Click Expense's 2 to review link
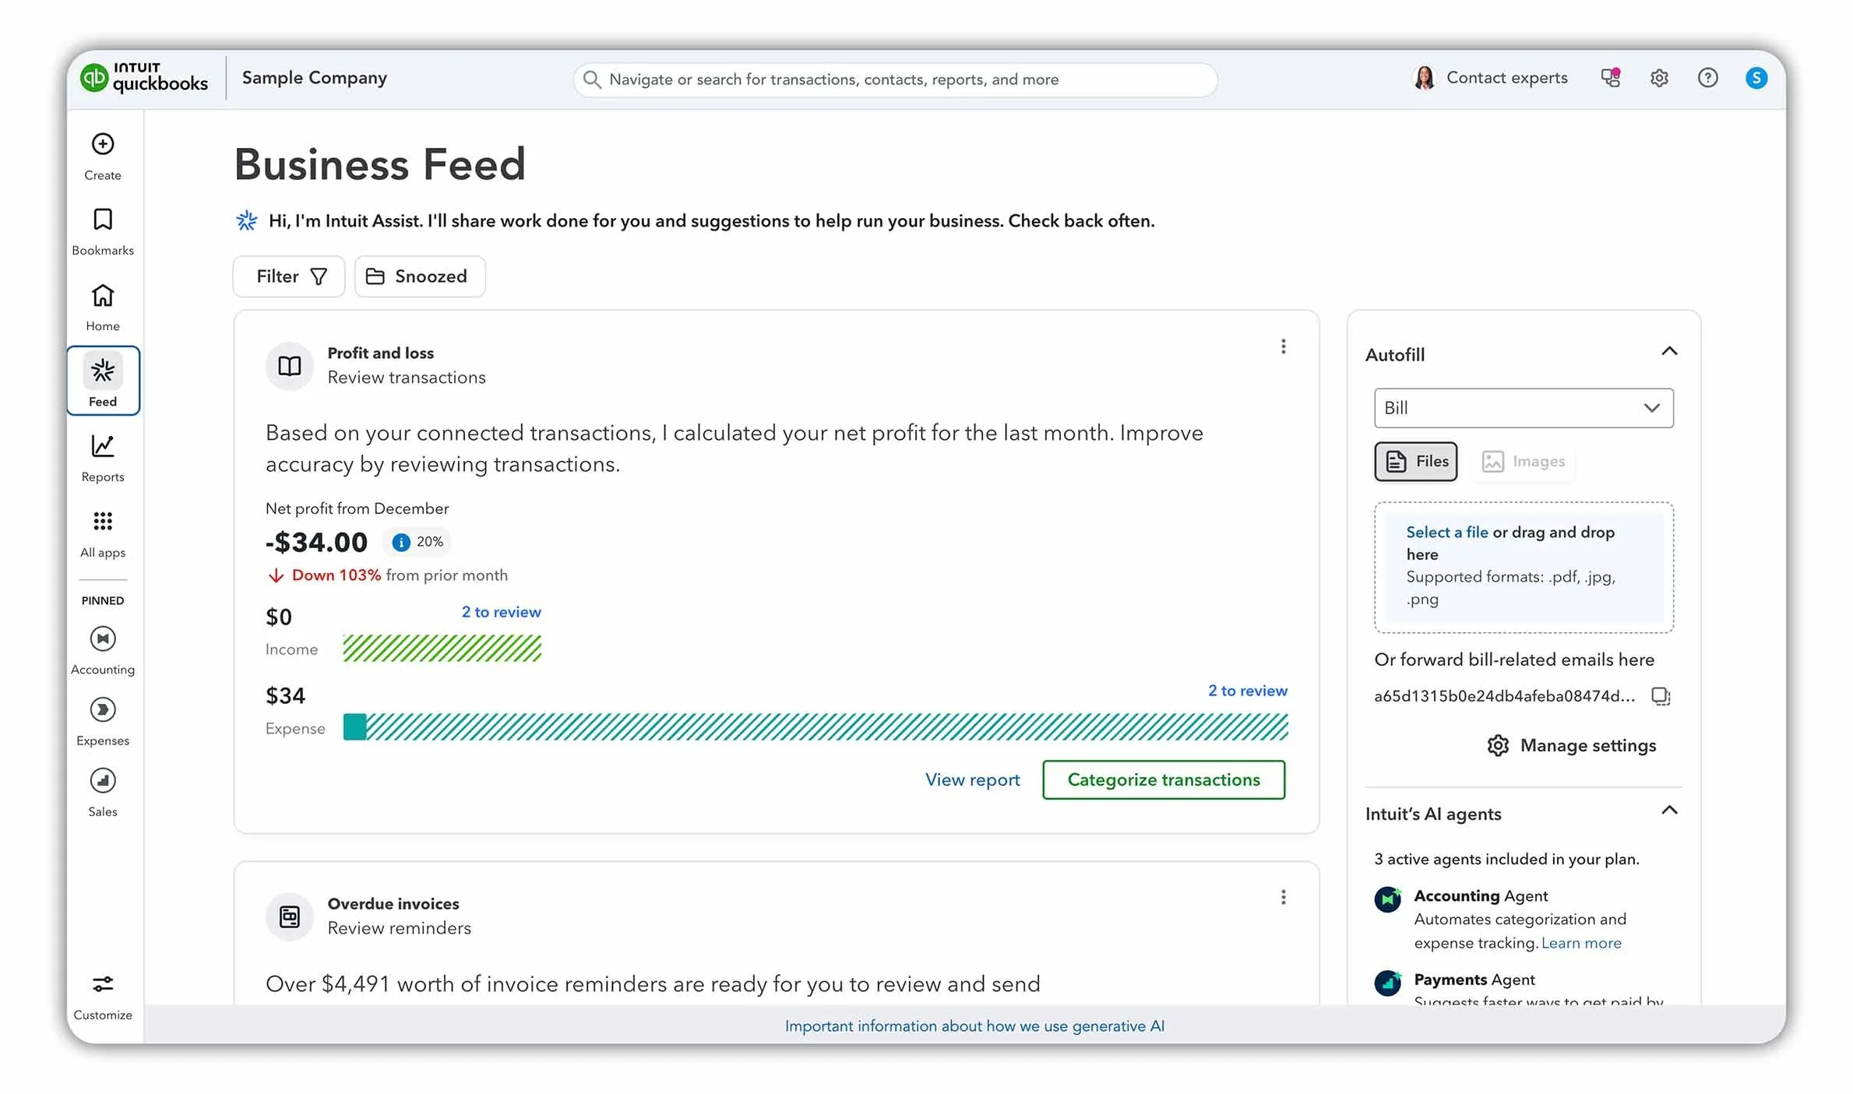Image resolution: width=1853 pixels, height=1094 pixels. coord(1248,691)
